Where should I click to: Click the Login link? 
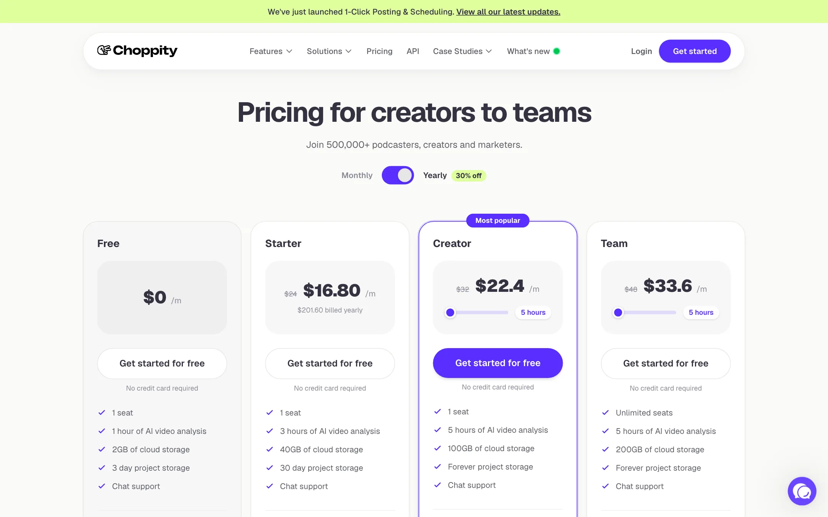641,51
